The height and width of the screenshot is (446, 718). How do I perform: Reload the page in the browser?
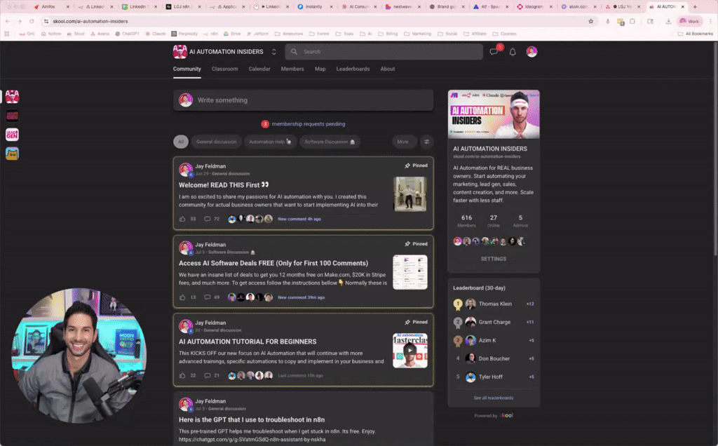[32, 21]
